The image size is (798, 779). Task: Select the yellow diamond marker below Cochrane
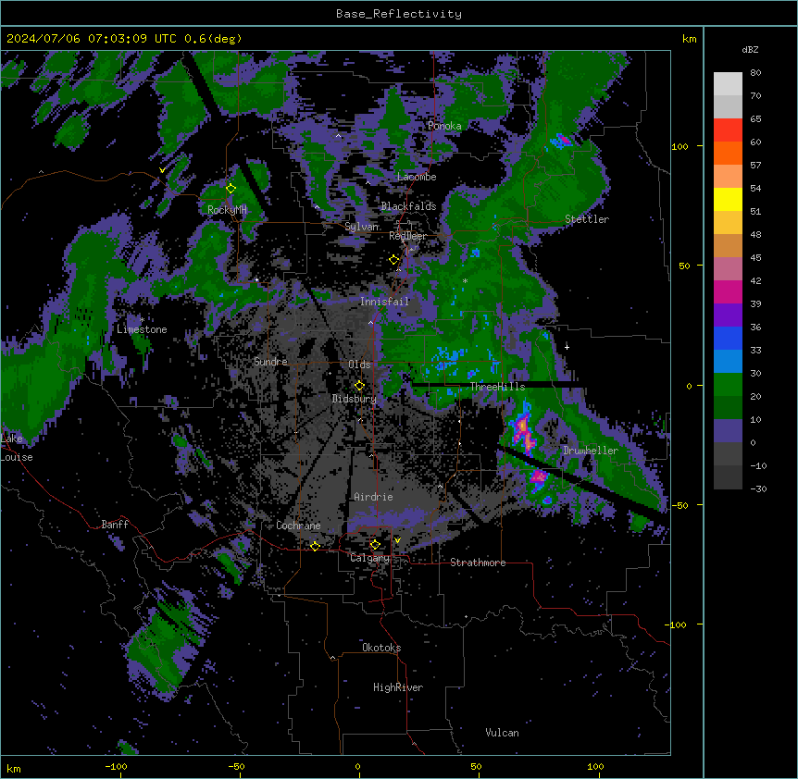[x=315, y=546]
